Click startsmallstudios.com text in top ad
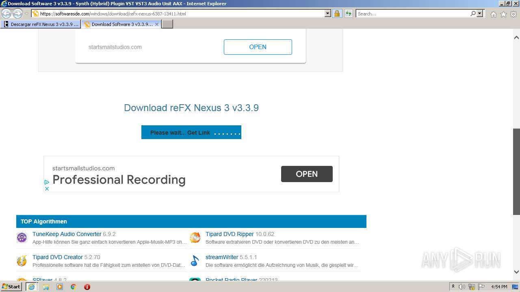 tap(115, 47)
